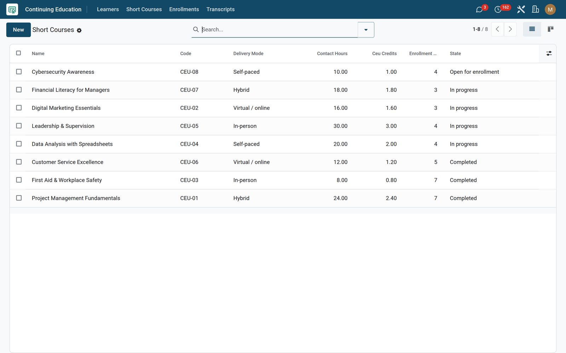Sort by the Contact Hours column header
The width and height of the screenshot is (566, 353).
332,54
